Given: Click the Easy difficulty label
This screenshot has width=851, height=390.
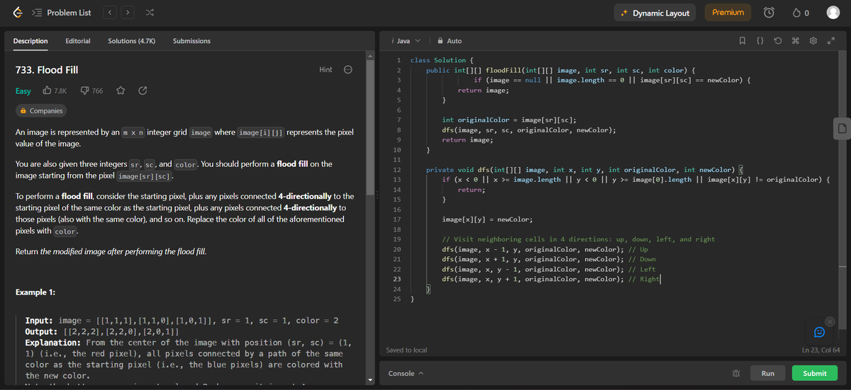Looking at the screenshot, I should point(23,91).
